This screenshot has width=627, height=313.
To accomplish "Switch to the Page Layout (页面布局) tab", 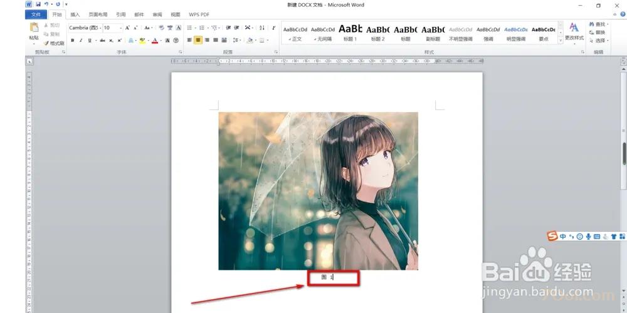I will point(98,14).
